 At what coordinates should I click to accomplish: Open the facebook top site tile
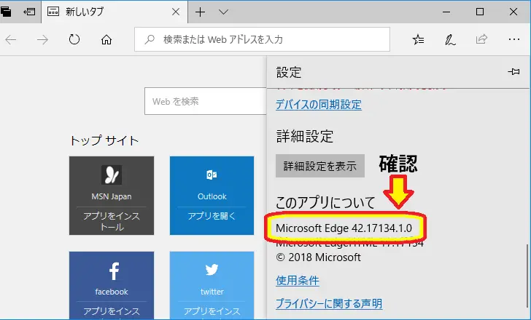click(x=112, y=285)
